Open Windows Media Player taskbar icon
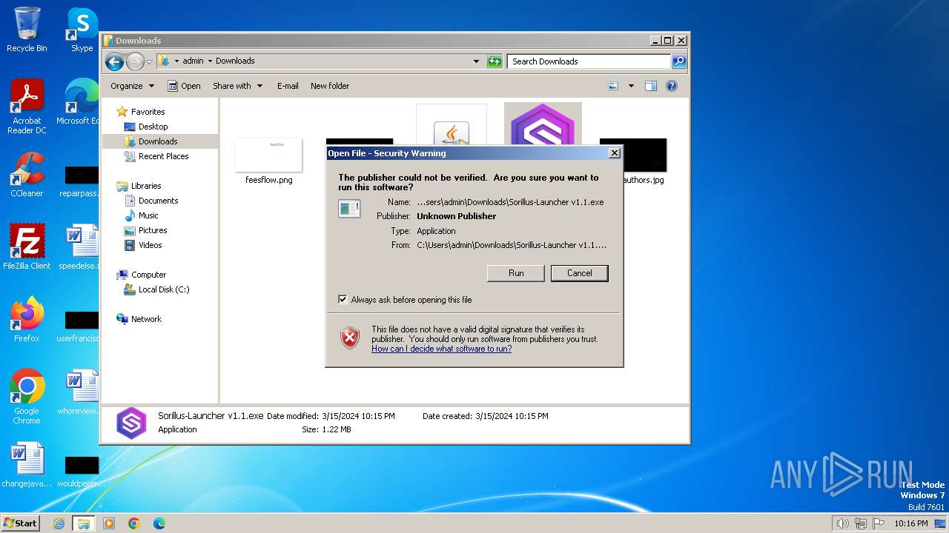Viewport: 949px width, 533px height. click(109, 523)
